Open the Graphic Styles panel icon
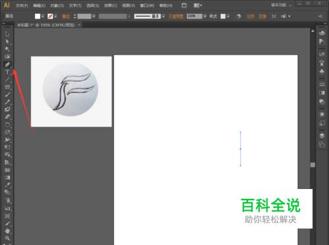 pyautogui.click(x=322, y=123)
